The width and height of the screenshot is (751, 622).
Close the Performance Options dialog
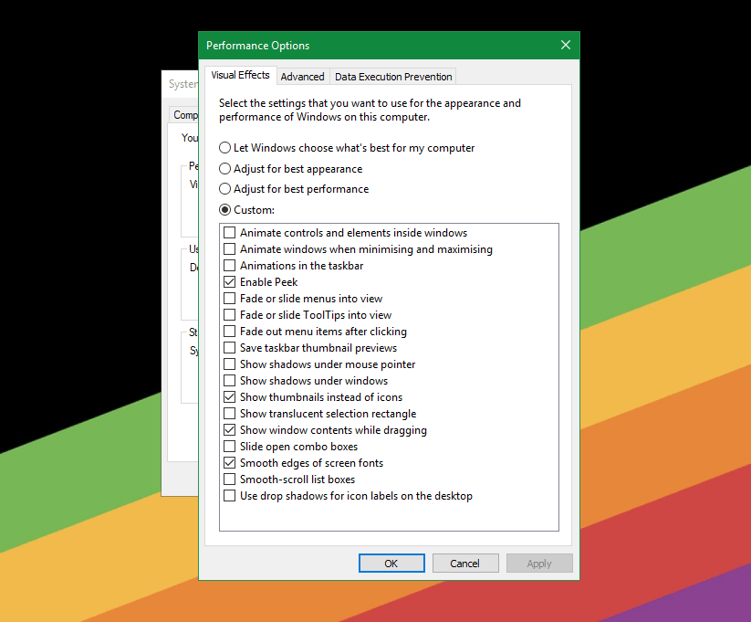[x=565, y=45]
